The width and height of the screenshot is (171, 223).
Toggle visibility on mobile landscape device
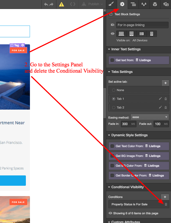tap(142, 34)
